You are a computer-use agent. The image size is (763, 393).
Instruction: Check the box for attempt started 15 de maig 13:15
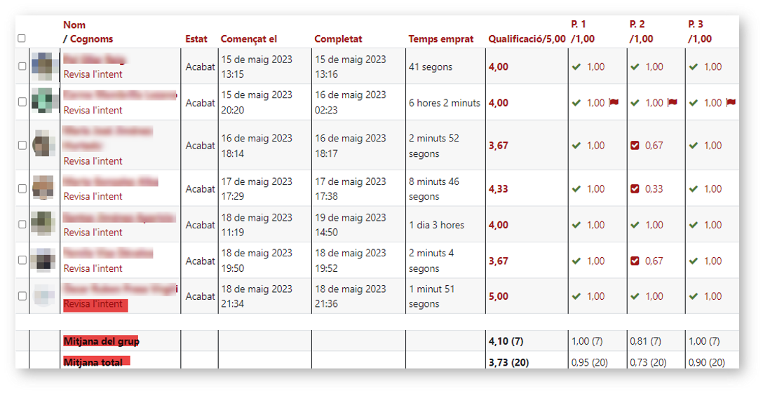22,67
